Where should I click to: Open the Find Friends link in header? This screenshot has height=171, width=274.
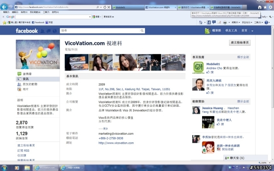click(231, 30)
